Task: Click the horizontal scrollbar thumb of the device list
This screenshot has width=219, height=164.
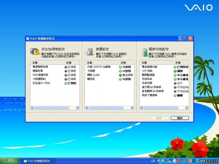Action: click(106, 108)
